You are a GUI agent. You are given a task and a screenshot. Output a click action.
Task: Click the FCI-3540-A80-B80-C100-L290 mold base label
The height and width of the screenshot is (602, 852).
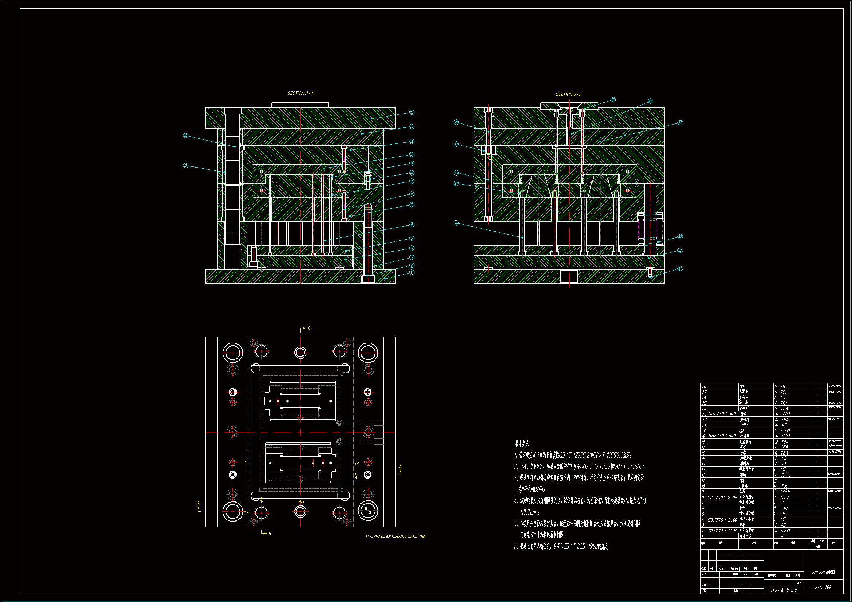[x=395, y=537]
